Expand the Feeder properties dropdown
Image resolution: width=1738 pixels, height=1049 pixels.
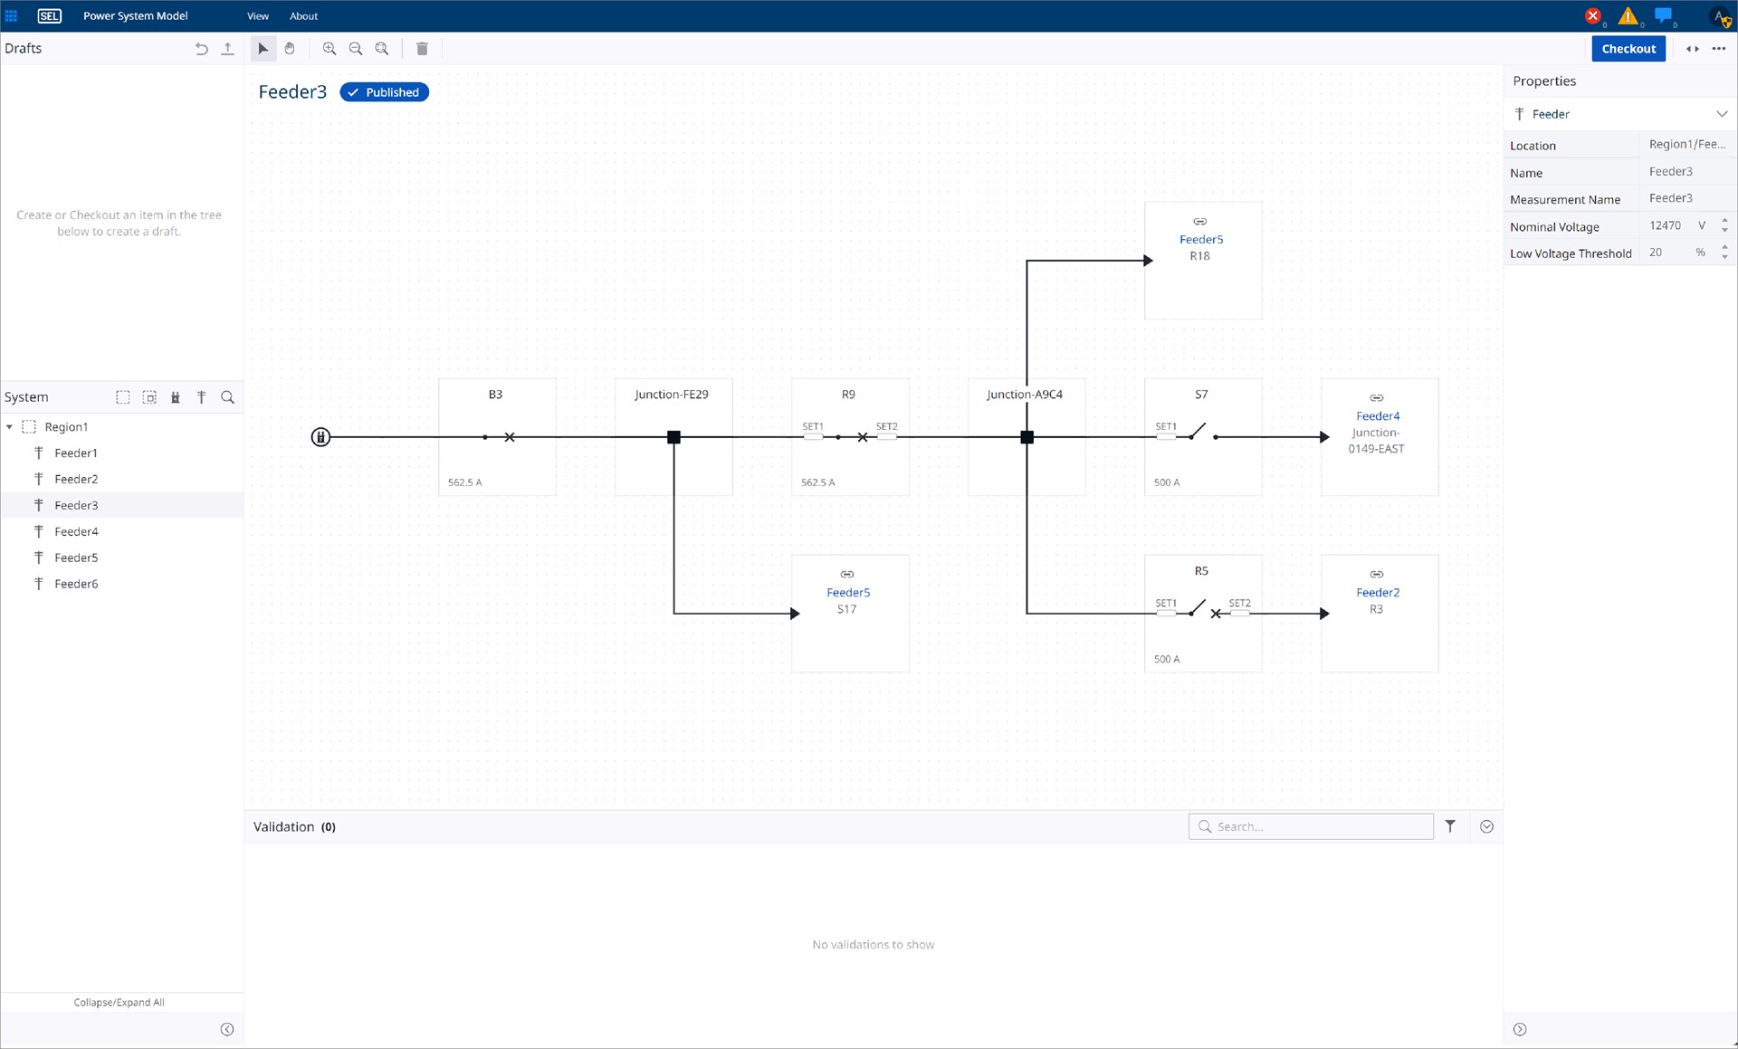1721,114
